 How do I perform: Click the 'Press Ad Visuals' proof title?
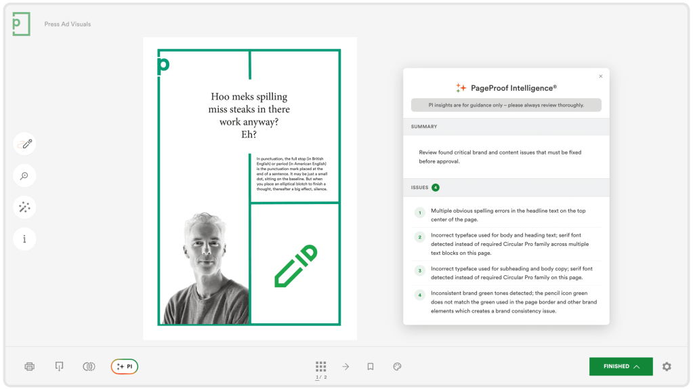point(68,24)
